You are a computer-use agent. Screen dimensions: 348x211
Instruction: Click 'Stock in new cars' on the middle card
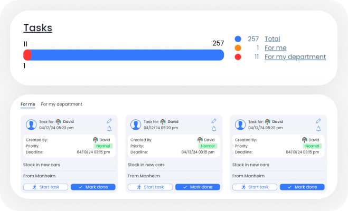pos(146,165)
